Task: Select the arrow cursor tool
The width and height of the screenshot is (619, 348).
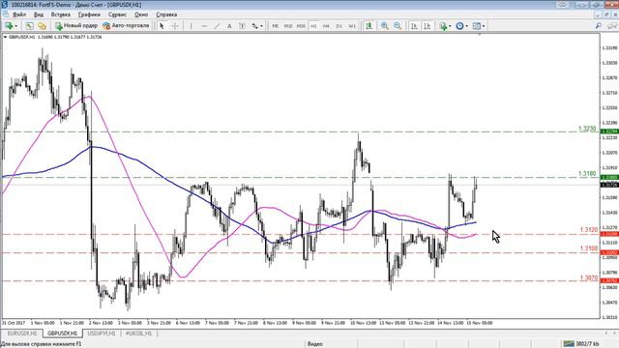Action: [x=162, y=26]
